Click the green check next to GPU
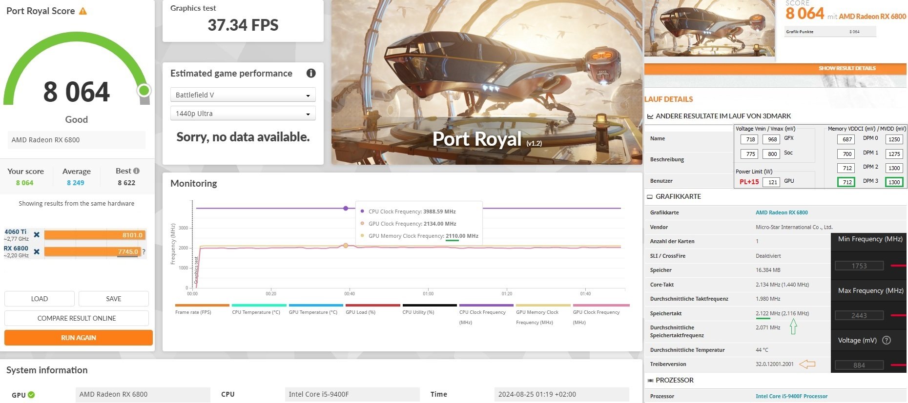 pyautogui.click(x=31, y=395)
